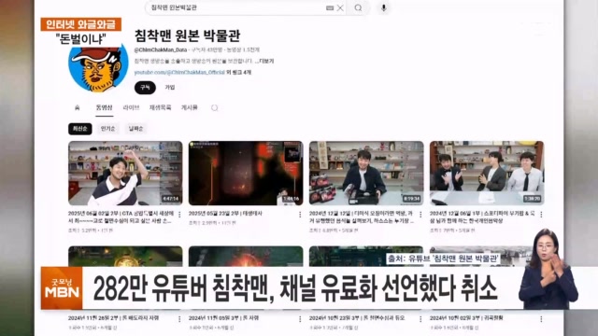Open the youtube.com/@ChimChakMan_Official link

tap(179, 73)
